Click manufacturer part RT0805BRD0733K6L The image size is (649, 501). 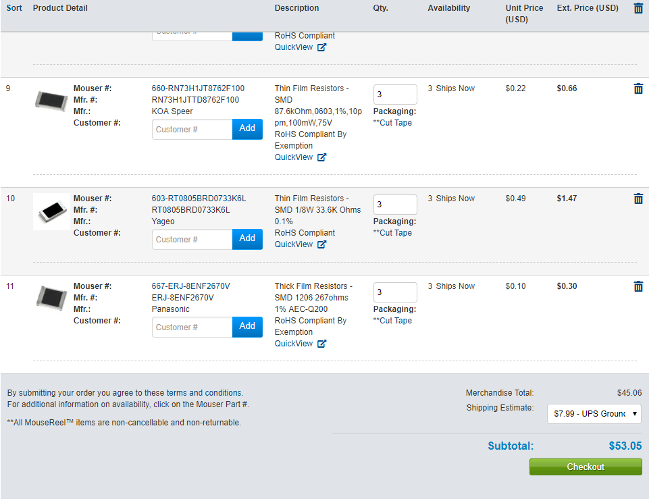point(190,210)
